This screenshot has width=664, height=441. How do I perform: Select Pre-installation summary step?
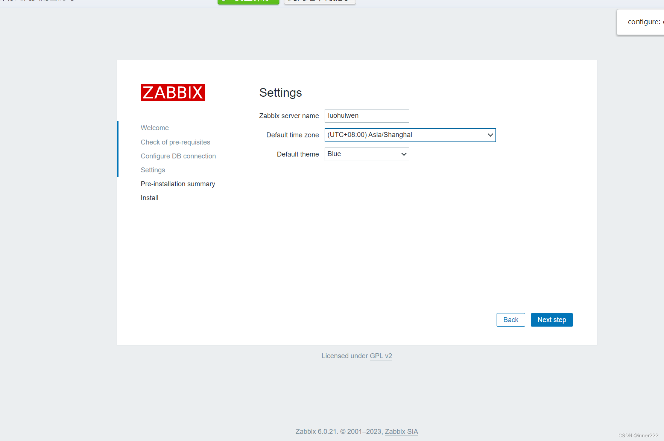pos(178,184)
